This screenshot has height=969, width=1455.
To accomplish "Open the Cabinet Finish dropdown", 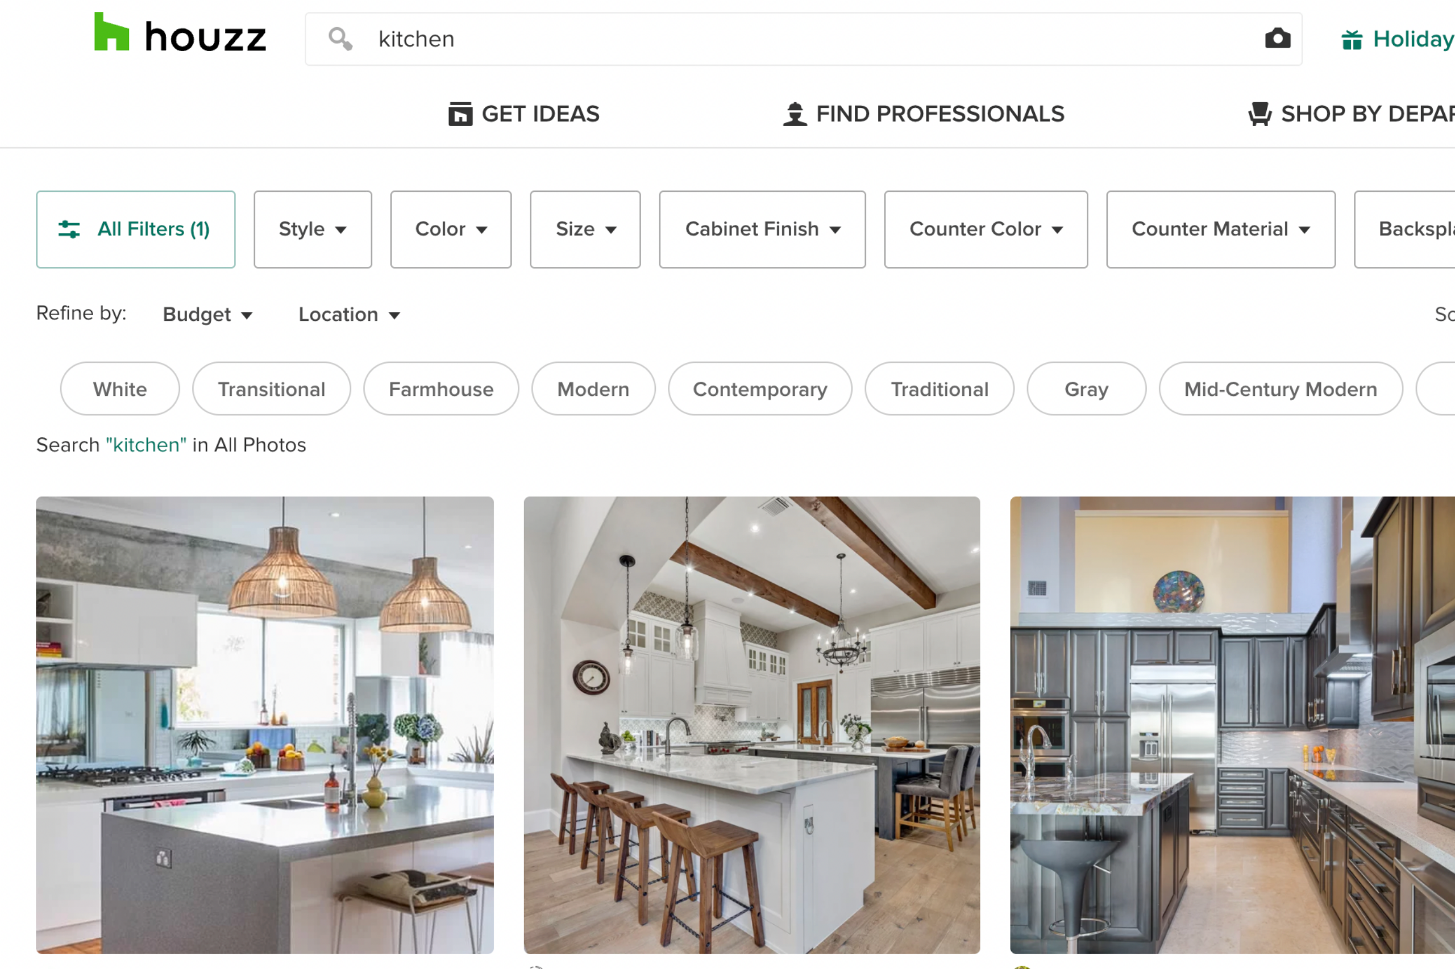I will (x=762, y=229).
